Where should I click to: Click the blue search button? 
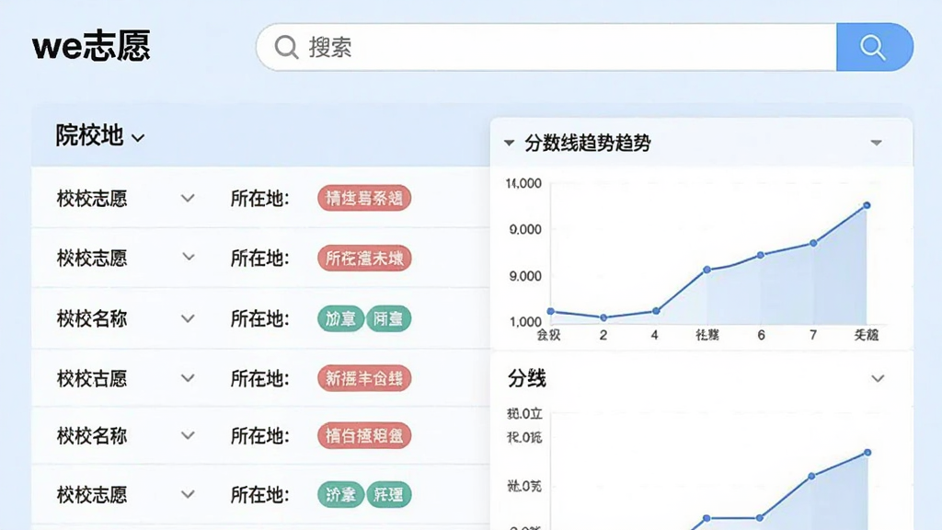(875, 47)
